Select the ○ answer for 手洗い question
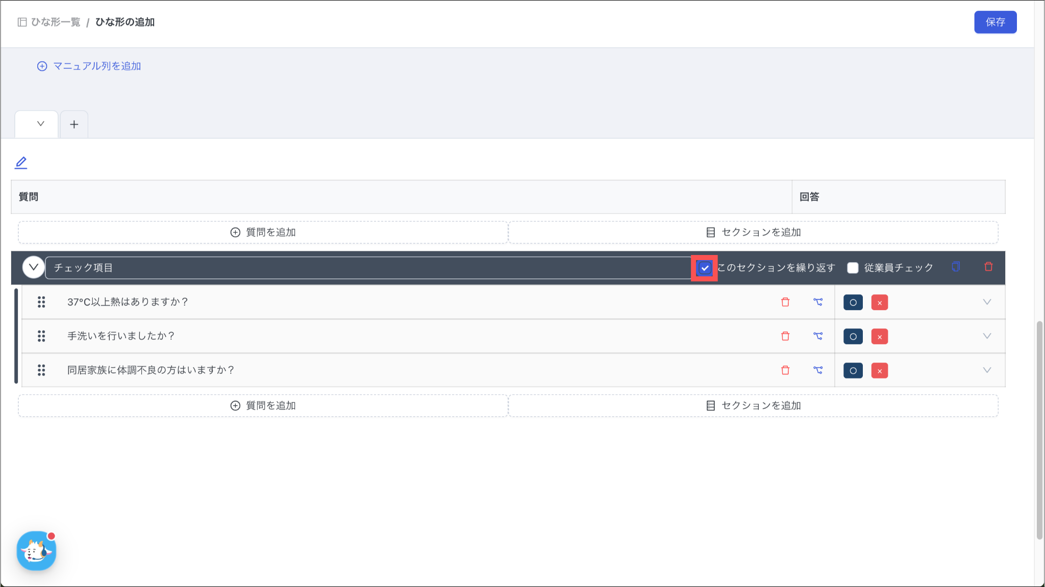 (x=853, y=337)
